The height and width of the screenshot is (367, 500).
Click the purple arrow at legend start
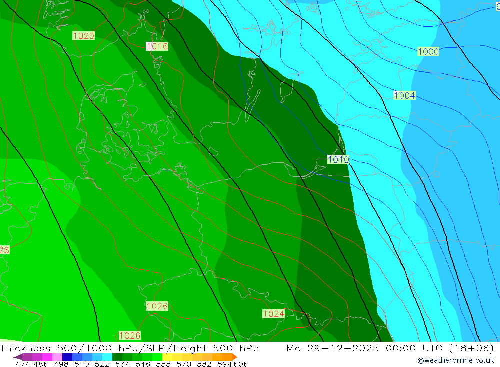pos(18,357)
